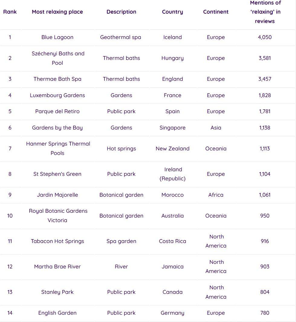Click the Mentions of 'relaxing' header

tap(265, 12)
